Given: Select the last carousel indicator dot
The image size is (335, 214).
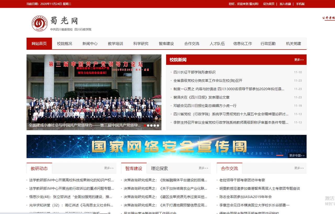Looking at the screenshot, I should pos(158,125).
